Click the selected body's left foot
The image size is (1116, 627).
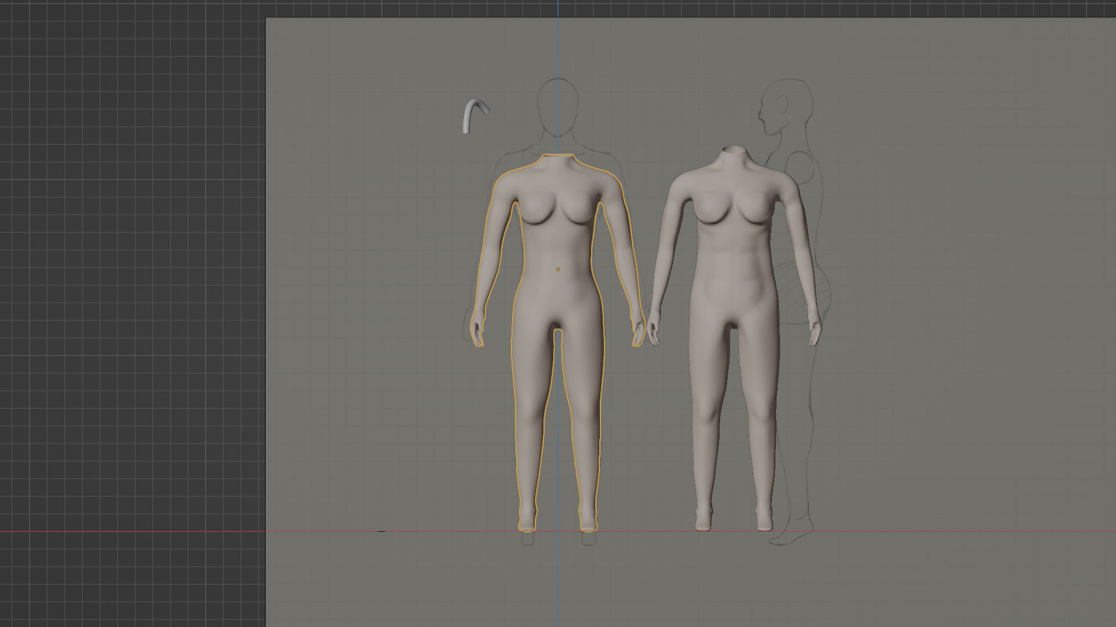point(527,521)
